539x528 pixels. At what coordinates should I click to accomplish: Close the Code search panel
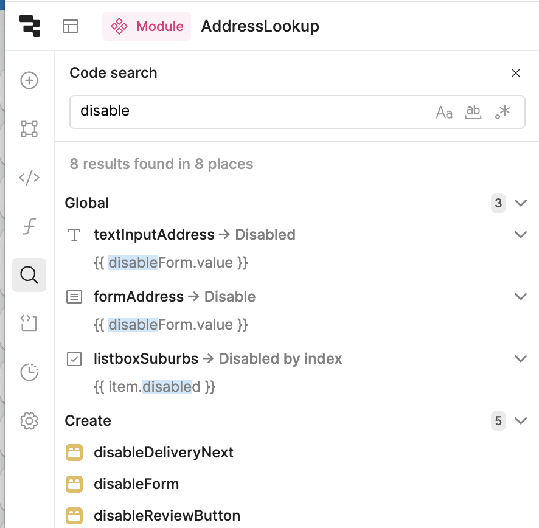[516, 73]
